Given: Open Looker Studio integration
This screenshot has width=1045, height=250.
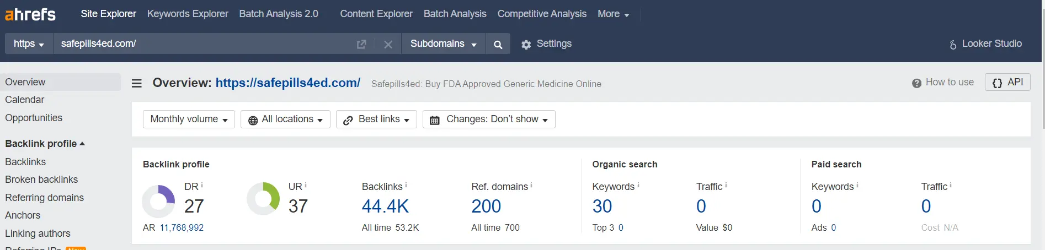Looking at the screenshot, I should point(986,44).
